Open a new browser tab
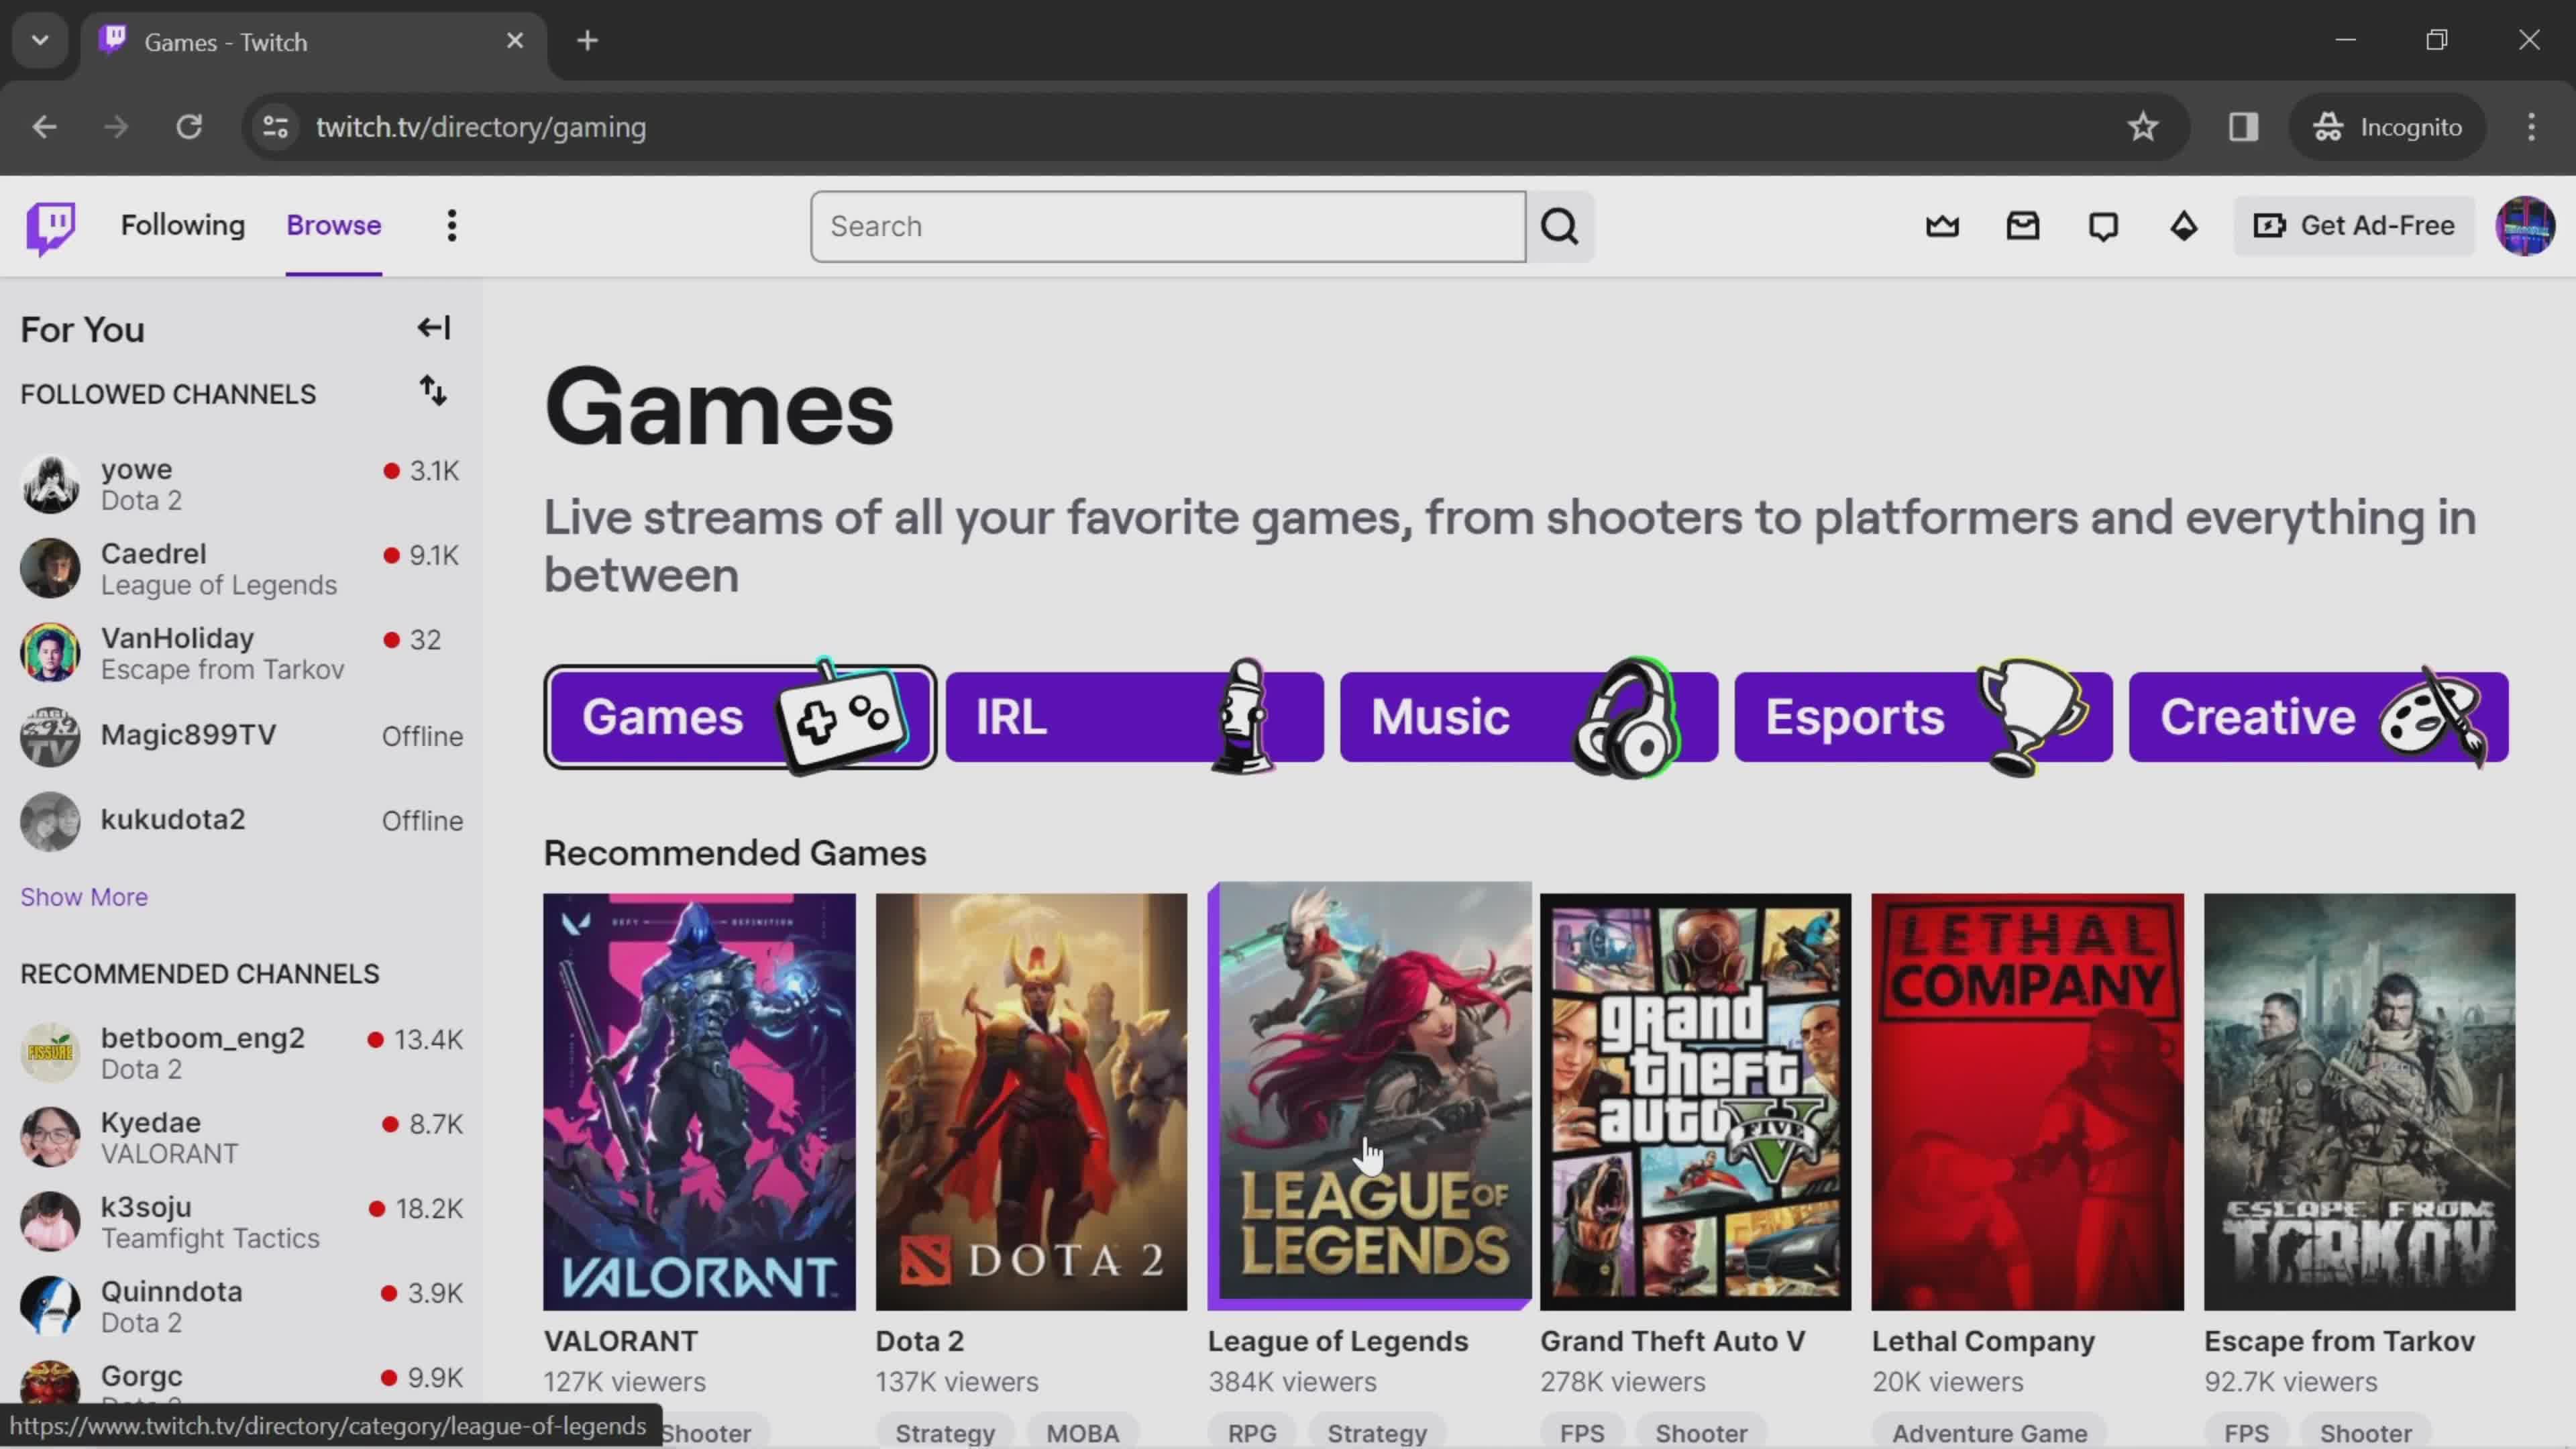This screenshot has width=2576, height=1449. [588, 41]
